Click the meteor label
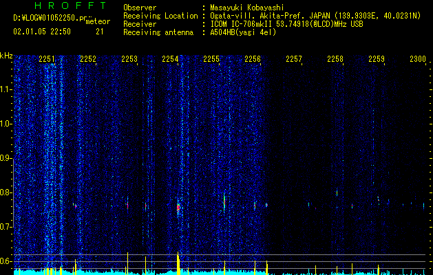This screenshot has width=433, height=275. (98, 21)
